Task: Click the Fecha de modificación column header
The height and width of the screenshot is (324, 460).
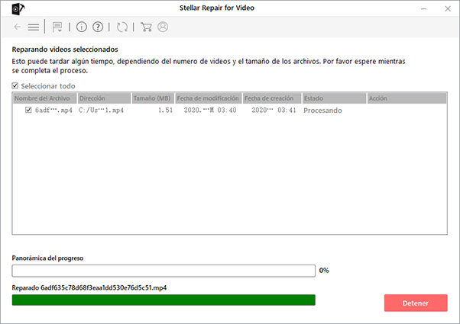Action: 209,98
